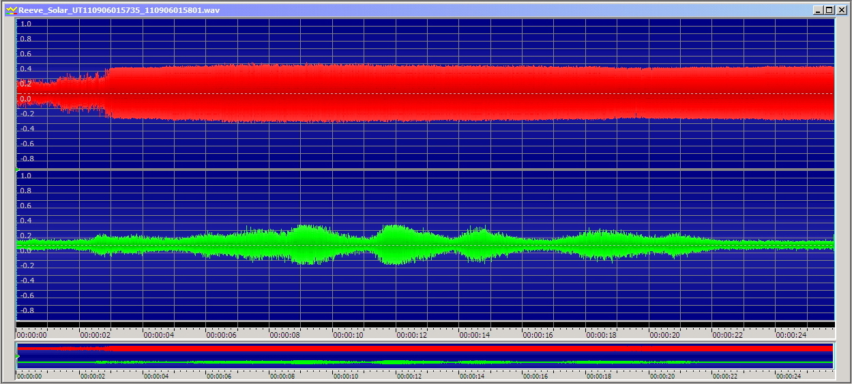This screenshot has height=384, width=852.
Task: Click the Reeve_Solar wav file title text
Action: [x=119, y=10]
